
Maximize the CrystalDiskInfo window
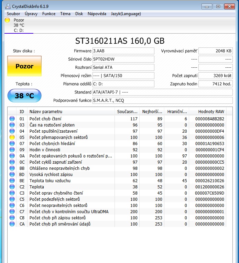[218, 7]
